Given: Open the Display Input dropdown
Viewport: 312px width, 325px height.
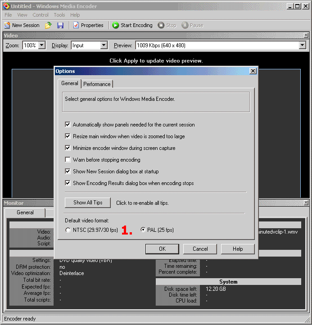Looking at the screenshot, I should [104, 45].
